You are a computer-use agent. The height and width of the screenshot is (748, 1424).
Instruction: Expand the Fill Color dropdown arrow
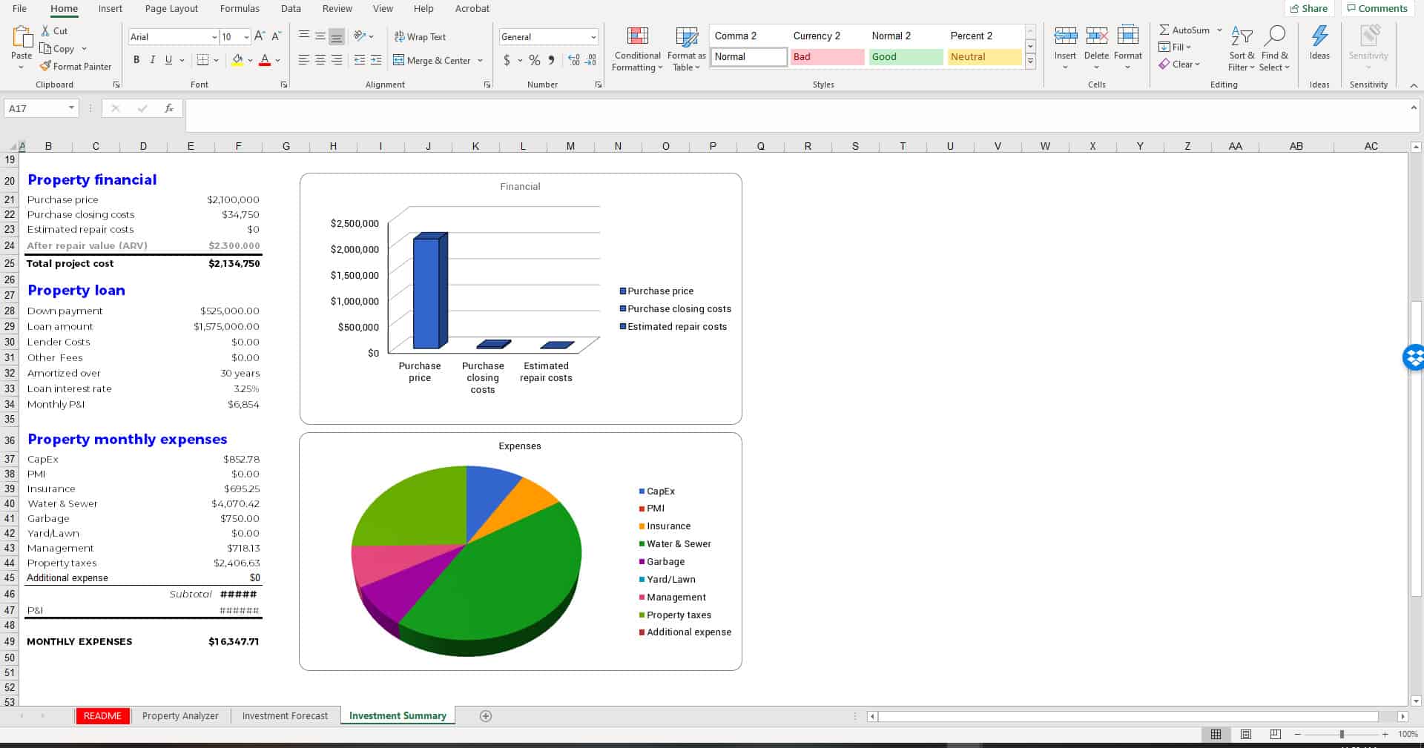[250, 60]
